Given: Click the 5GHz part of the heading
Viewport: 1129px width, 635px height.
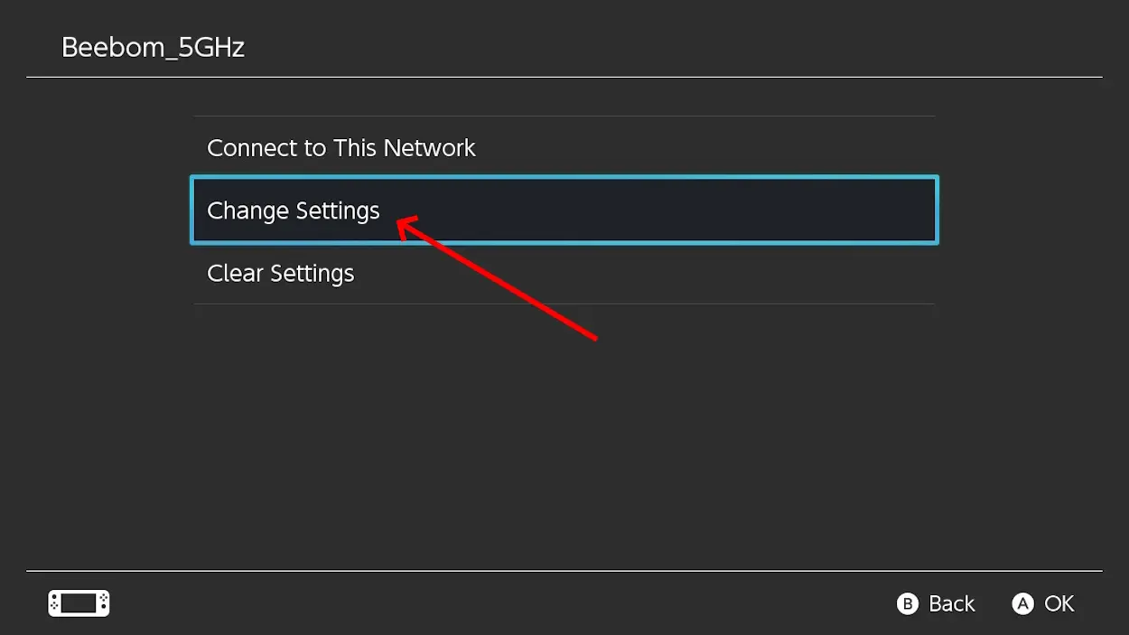Looking at the screenshot, I should [x=210, y=47].
